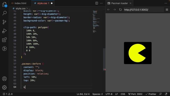Open editor More Actions ellipsis
The height and width of the screenshot is (96, 170).
pyautogui.click(x=101, y=3)
